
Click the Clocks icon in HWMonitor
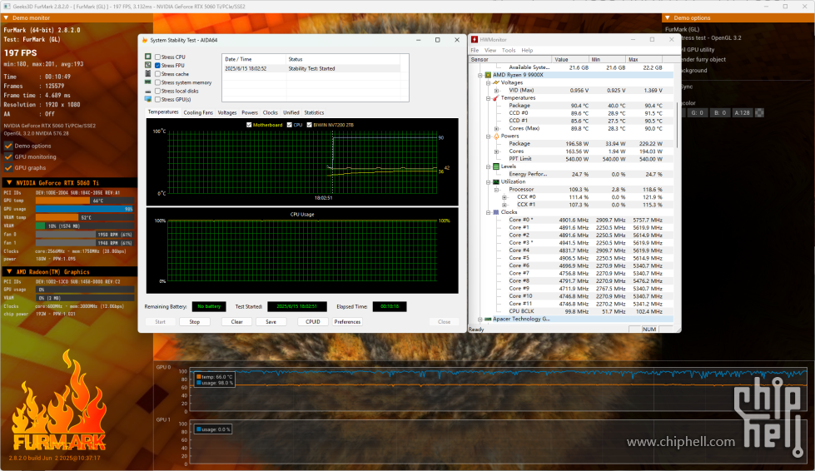pos(496,212)
